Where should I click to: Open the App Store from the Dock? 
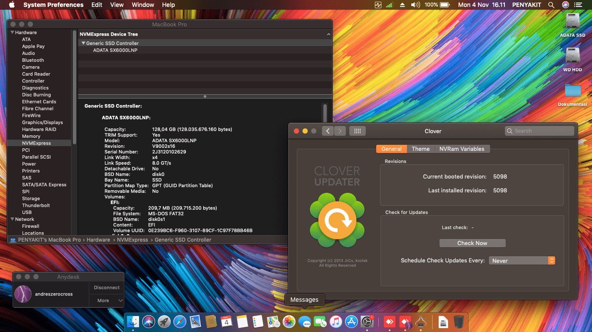351,322
